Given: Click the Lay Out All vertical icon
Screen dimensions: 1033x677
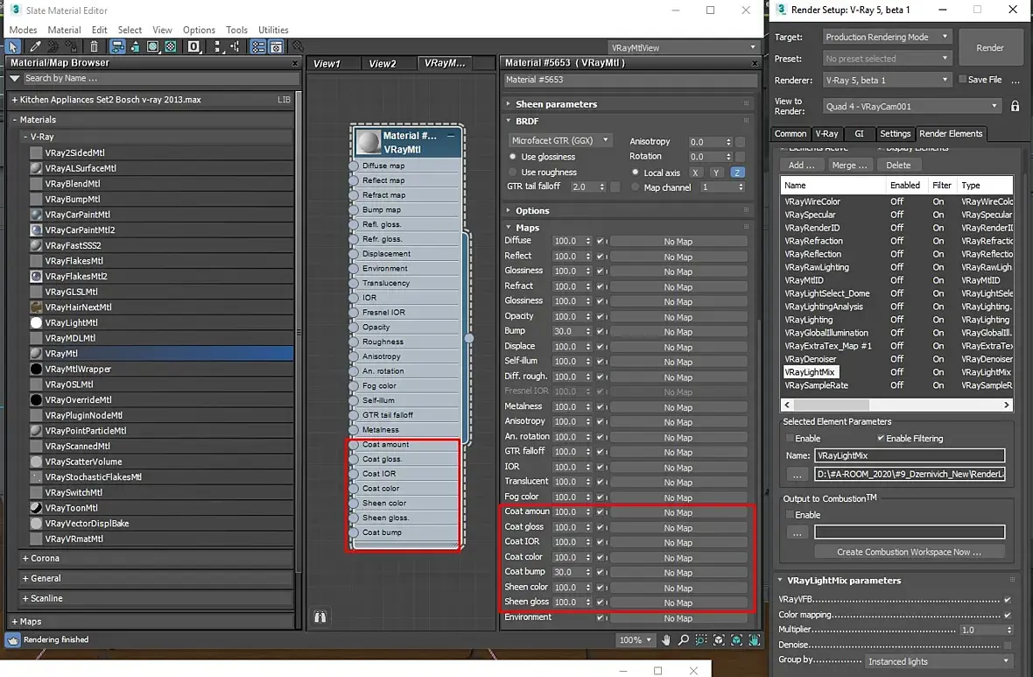Looking at the screenshot, I should 217,46.
